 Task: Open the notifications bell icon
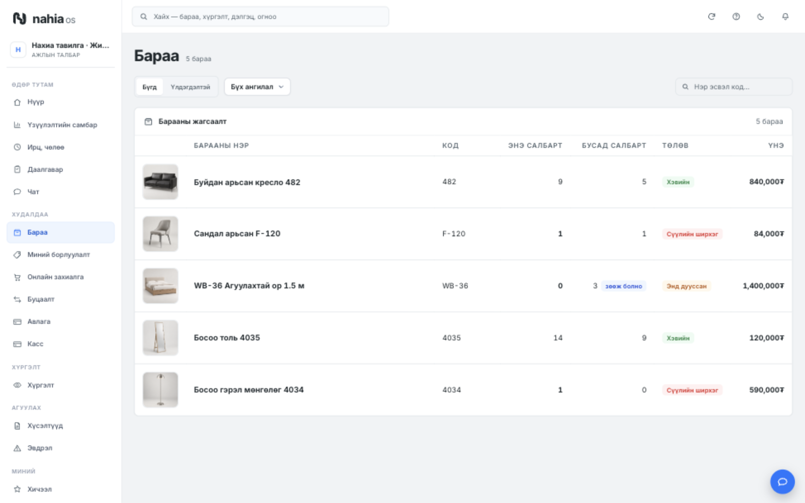click(785, 17)
